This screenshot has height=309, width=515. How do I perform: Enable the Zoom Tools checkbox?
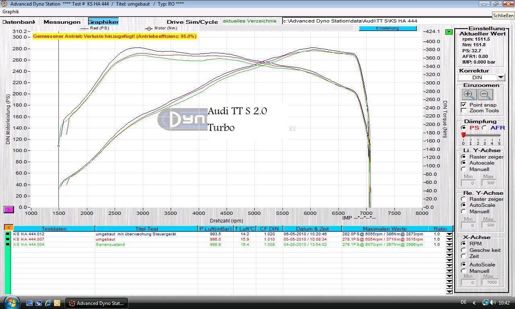464,110
